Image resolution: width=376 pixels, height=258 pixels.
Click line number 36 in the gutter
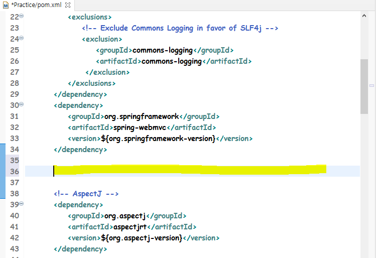15,172
